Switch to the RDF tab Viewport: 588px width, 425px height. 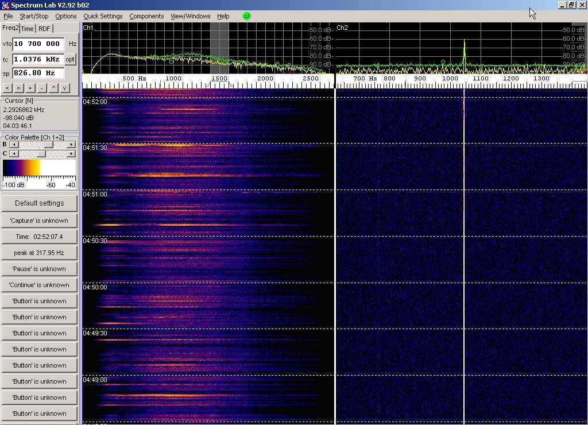pyautogui.click(x=44, y=29)
